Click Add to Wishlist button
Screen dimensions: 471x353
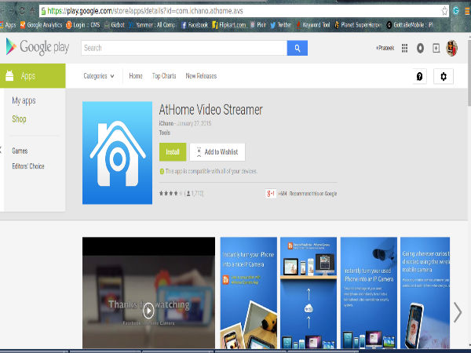click(217, 151)
